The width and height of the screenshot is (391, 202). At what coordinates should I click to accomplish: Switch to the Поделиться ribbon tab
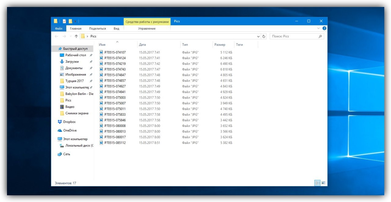98,28
